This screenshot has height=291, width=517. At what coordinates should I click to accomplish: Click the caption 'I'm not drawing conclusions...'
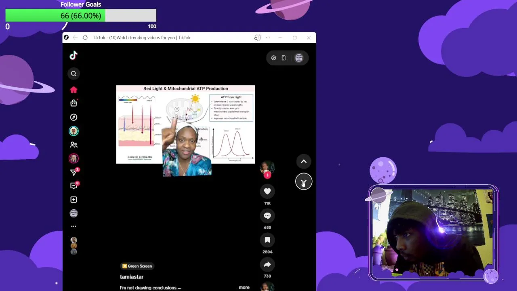pos(151,288)
